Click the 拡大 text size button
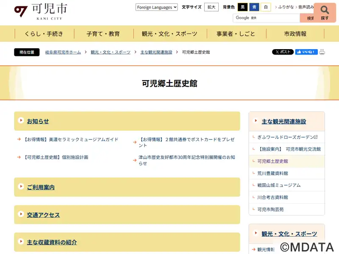 coord(211,7)
